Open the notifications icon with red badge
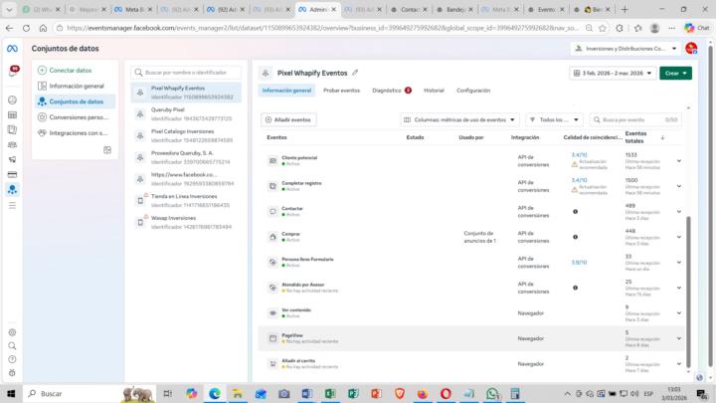Screen dimensions: 716x403 (x=13, y=72)
